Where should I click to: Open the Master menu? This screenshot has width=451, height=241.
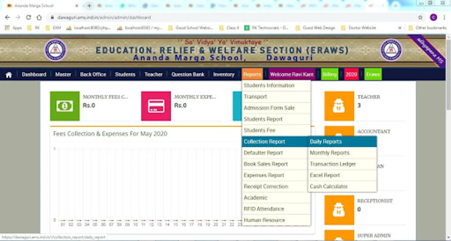(63, 74)
